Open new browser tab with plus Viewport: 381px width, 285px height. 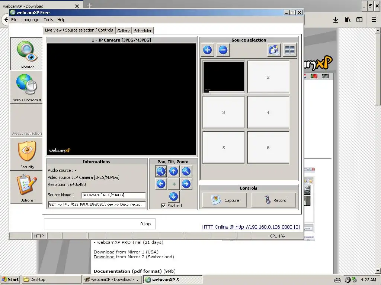90,6
